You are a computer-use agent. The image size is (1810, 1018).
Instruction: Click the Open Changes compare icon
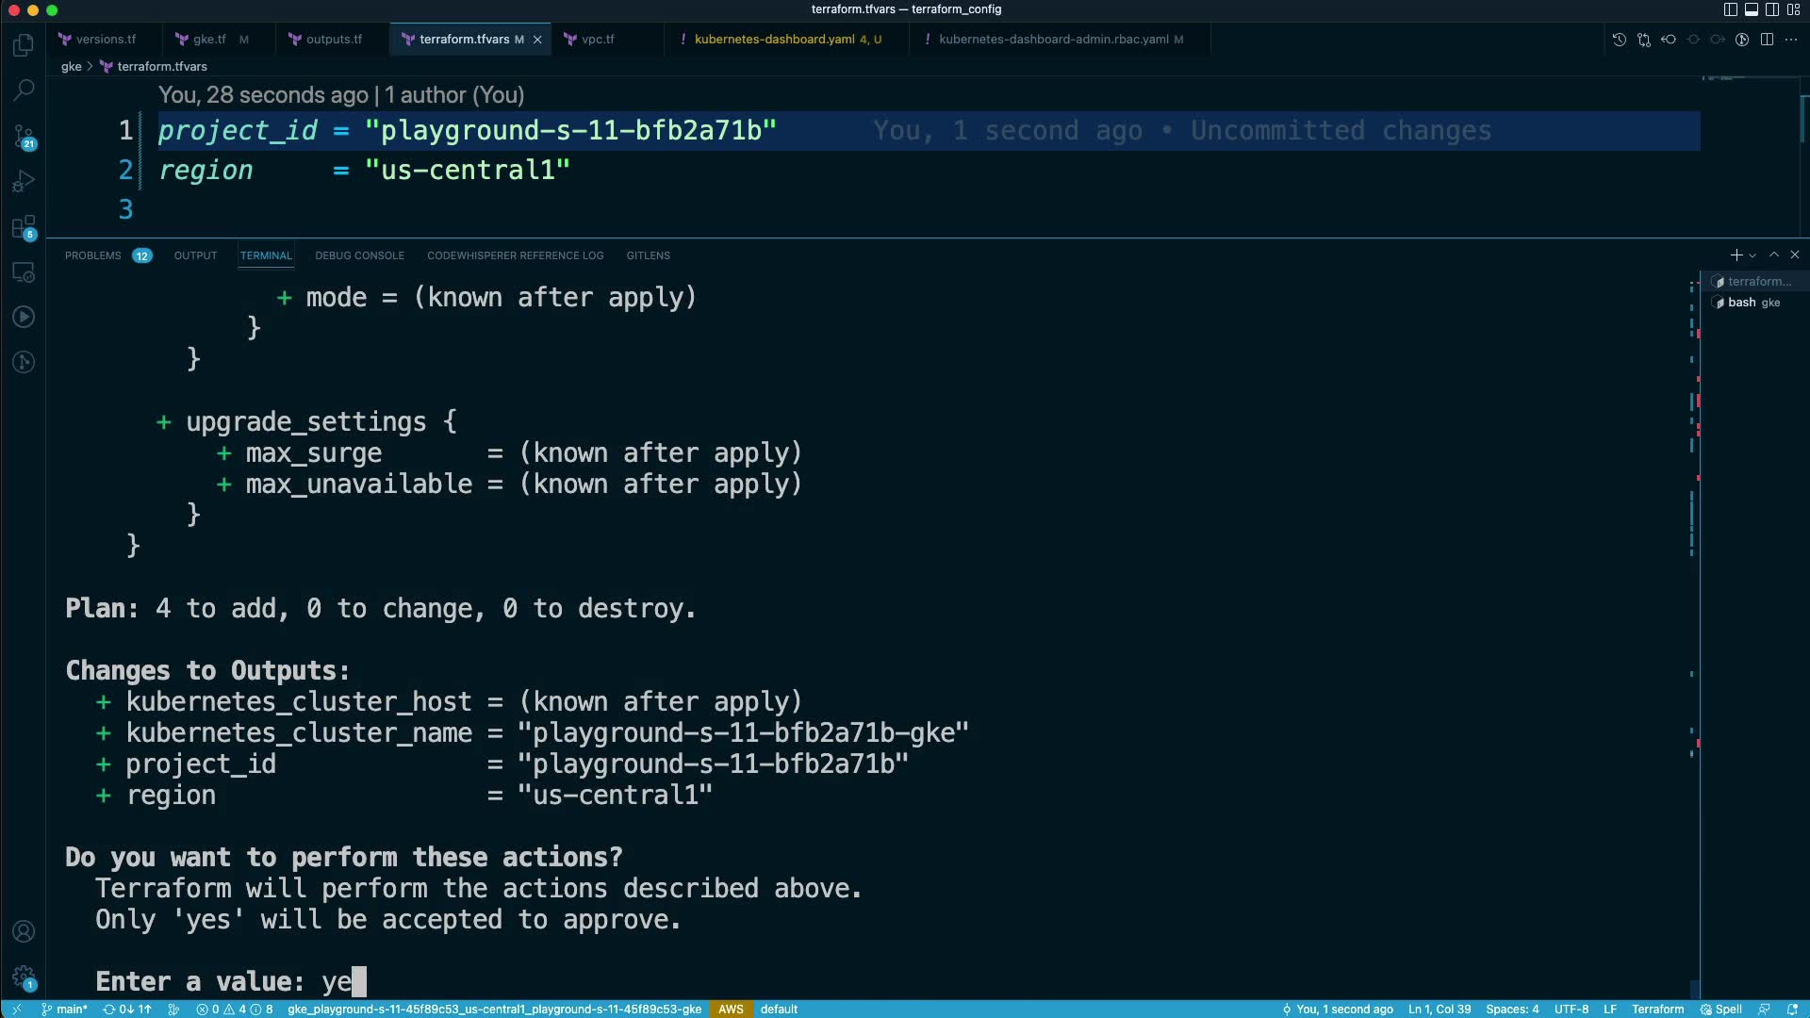[x=1644, y=40]
